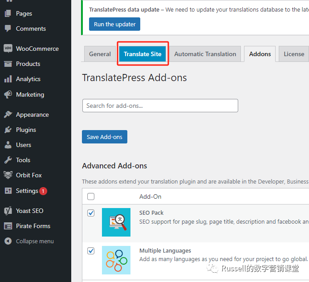
Task: Open Appearance via paintbrush icon
Action: [x=8, y=114]
